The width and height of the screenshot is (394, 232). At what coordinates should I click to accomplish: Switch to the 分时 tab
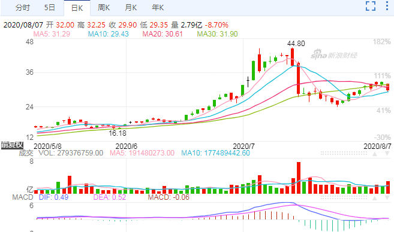23,8
